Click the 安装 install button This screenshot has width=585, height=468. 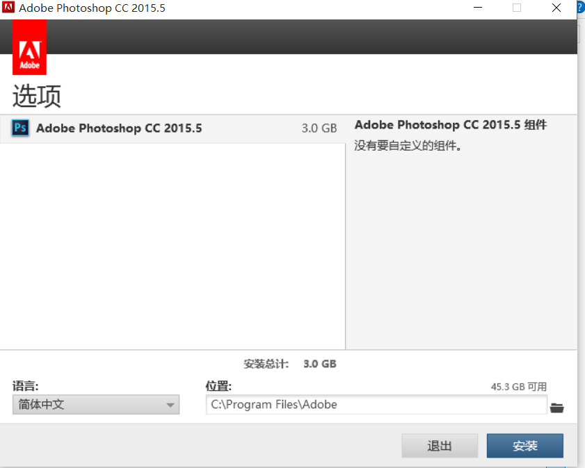pyautogui.click(x=525, y=446)
